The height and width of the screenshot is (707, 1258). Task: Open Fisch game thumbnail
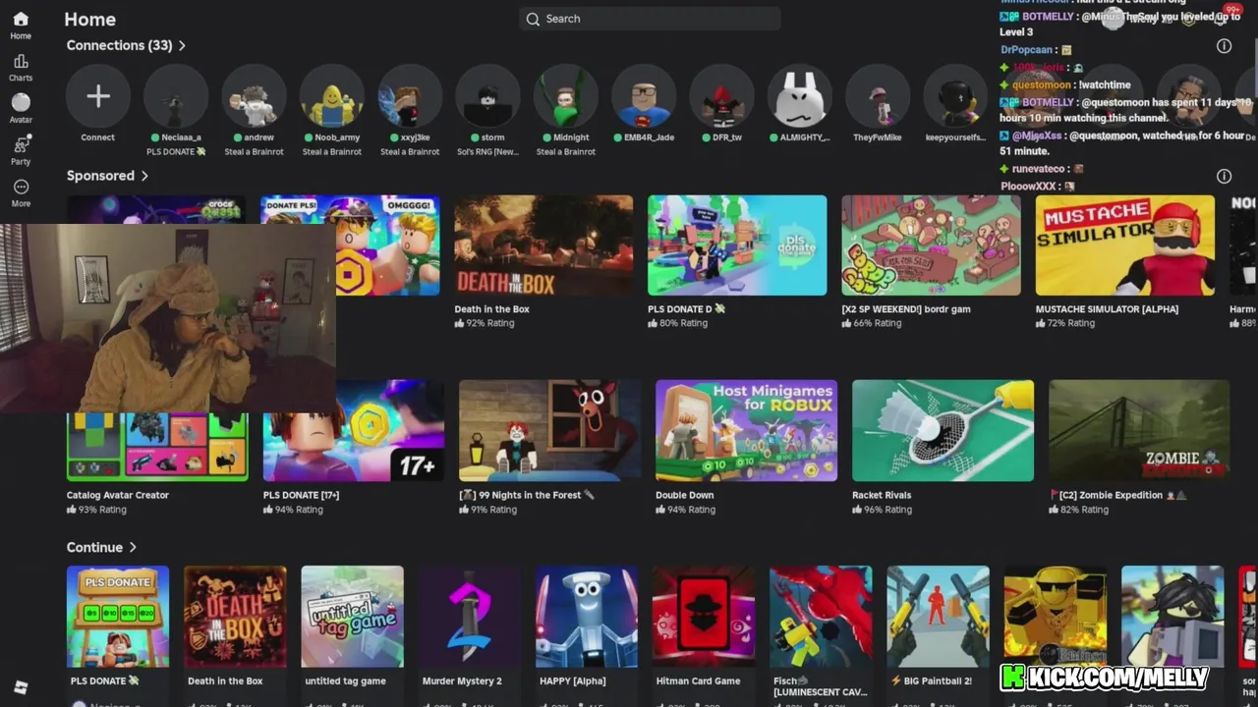[821, 617]
